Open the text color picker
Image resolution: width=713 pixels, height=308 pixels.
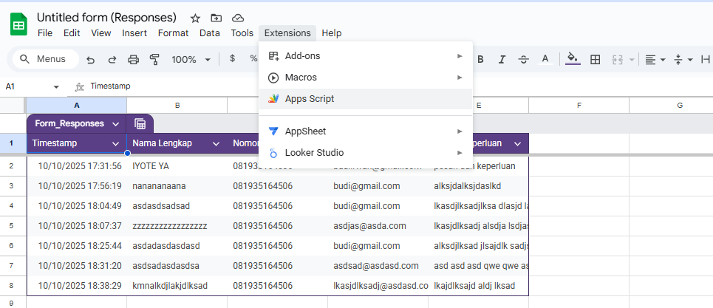click(x=545, y=59)
